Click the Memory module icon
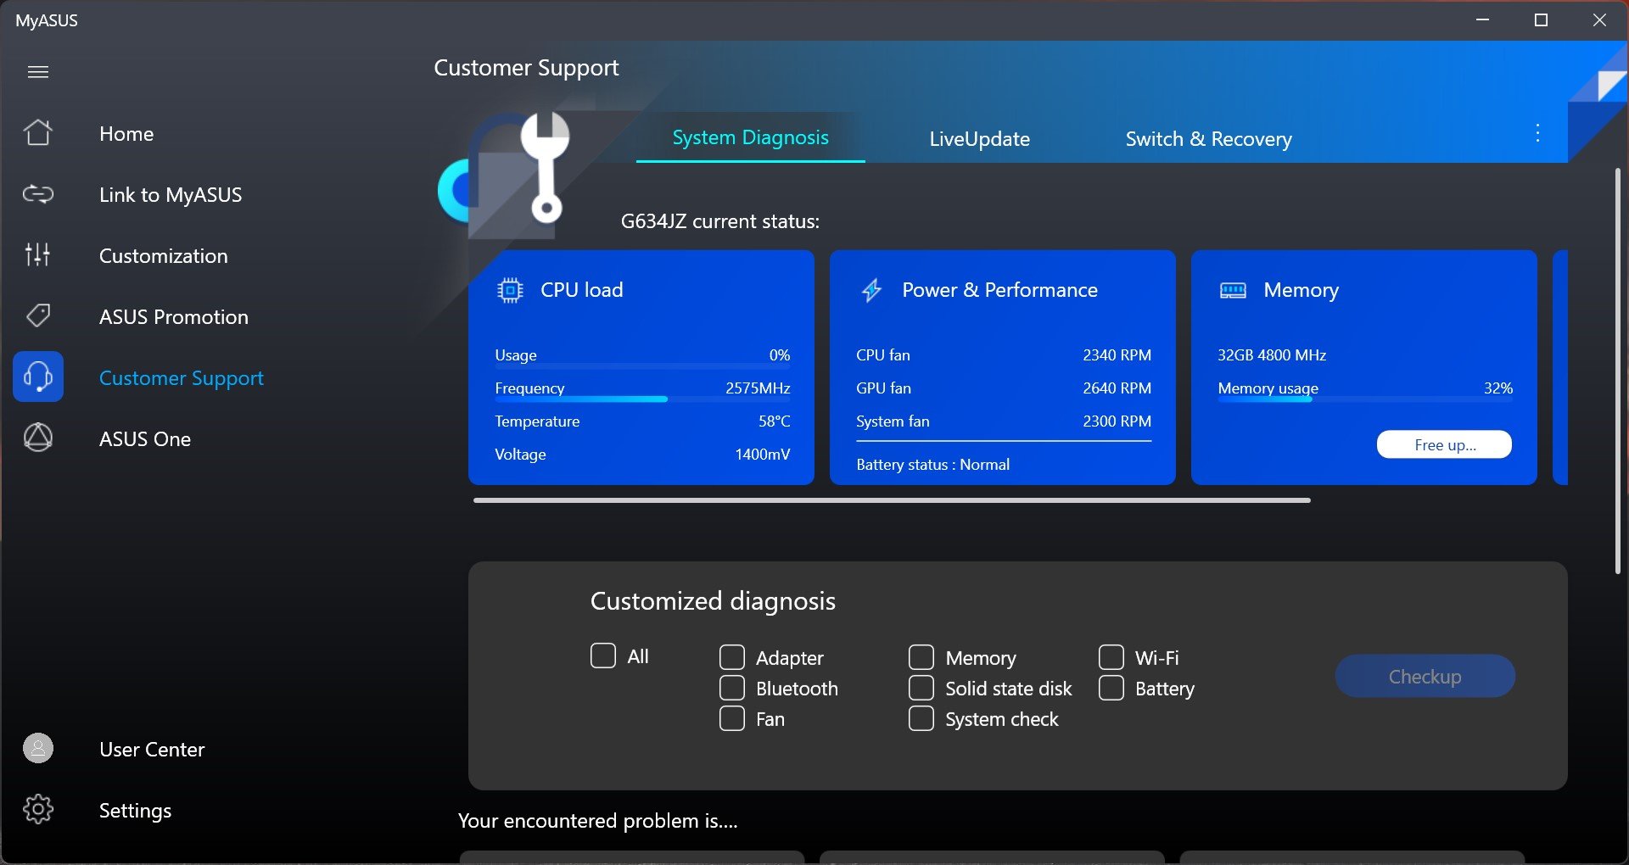This screenshot has height=865, width=1629. [x=1233, y=291]
